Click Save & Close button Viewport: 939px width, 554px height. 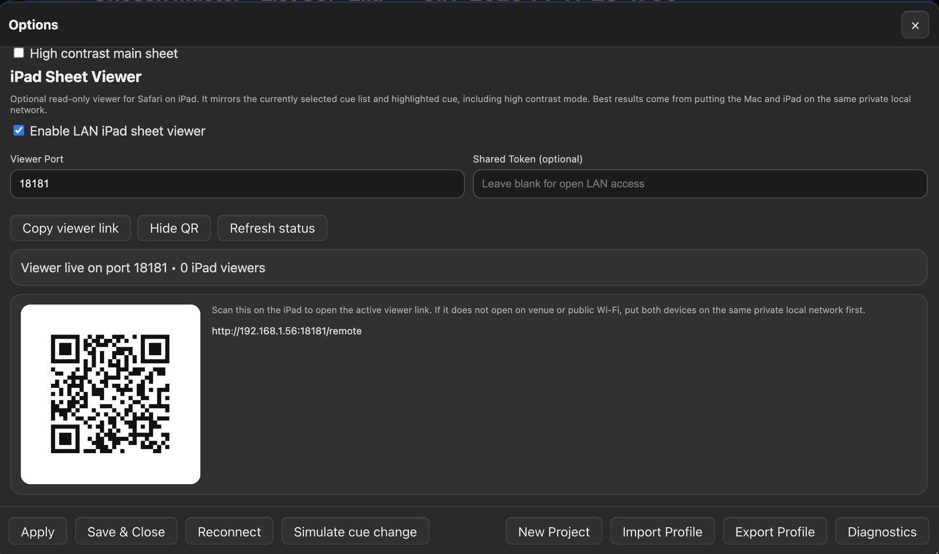coord(126,532)
